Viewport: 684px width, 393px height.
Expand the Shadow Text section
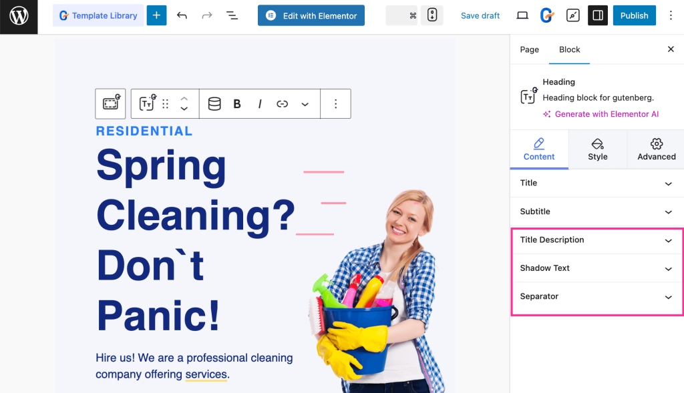(596, 268)
